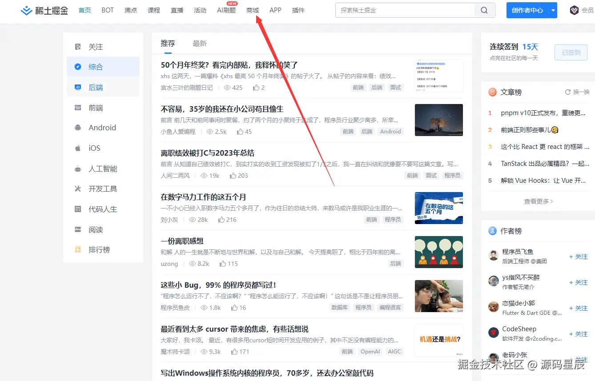Click the 稀土掘金 logo
595x381 pixels.
tap(44, 10)
